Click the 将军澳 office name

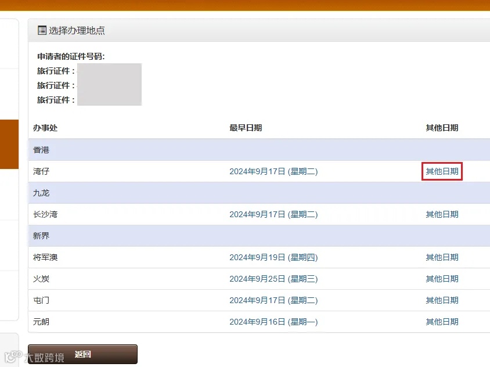tap(45, 257)
